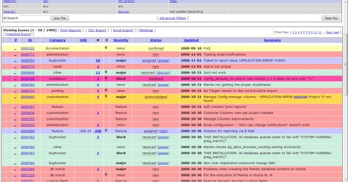This screenshot has height=182, width=348.
Task: Click attachment icon on issue 0004350 row
Action: [106, 48]
